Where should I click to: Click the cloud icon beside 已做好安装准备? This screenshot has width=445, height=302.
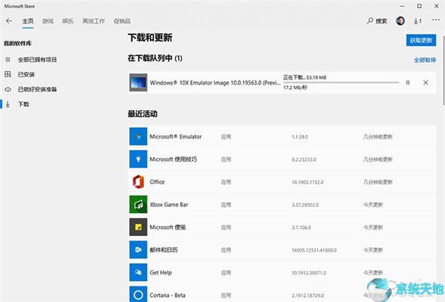(x=7, y=89)
